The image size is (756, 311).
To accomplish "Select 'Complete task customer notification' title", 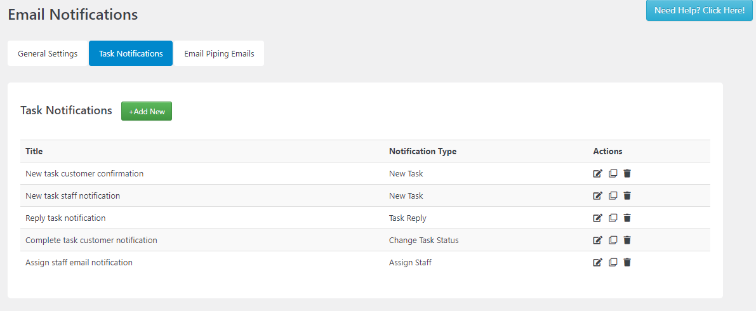I will pos(91,240).
